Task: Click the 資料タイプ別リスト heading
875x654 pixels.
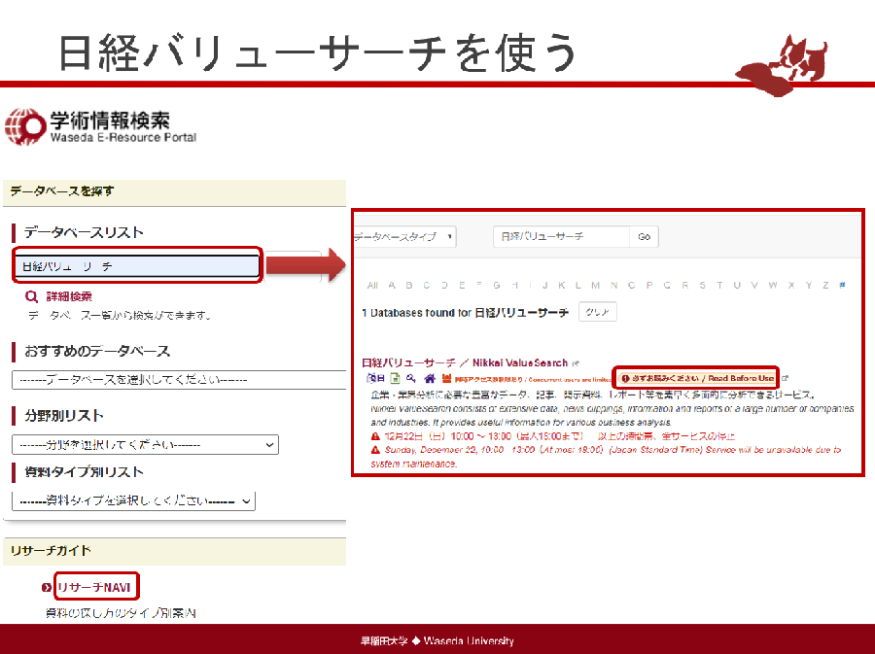Action: tap(84, 472)
